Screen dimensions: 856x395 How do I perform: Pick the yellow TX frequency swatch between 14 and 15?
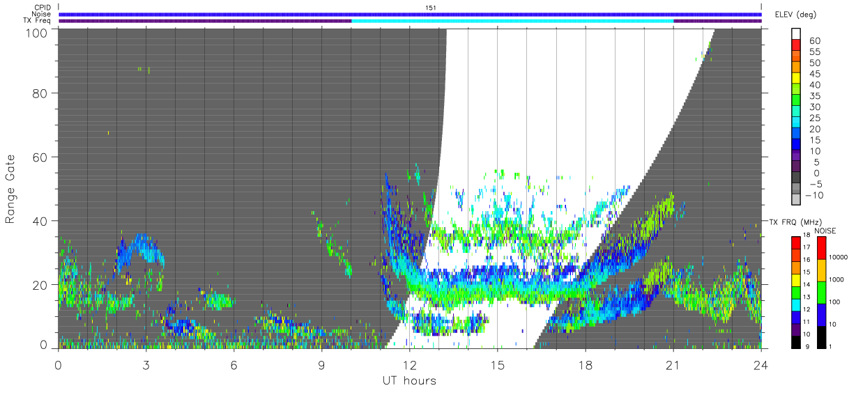coord(795,279)
